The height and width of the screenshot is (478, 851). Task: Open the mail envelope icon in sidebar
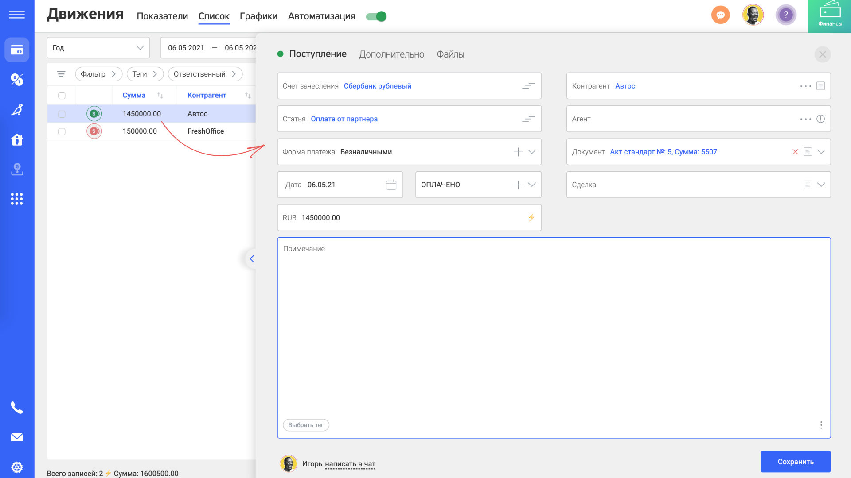click(17, 437)
